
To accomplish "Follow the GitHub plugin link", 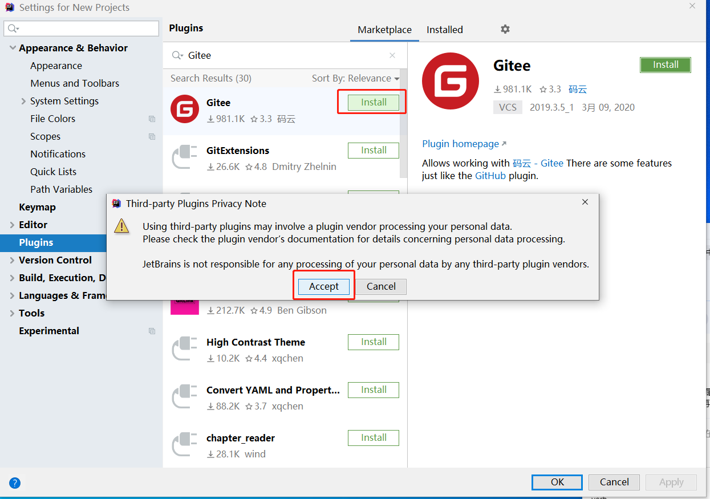I will (490, 176).
